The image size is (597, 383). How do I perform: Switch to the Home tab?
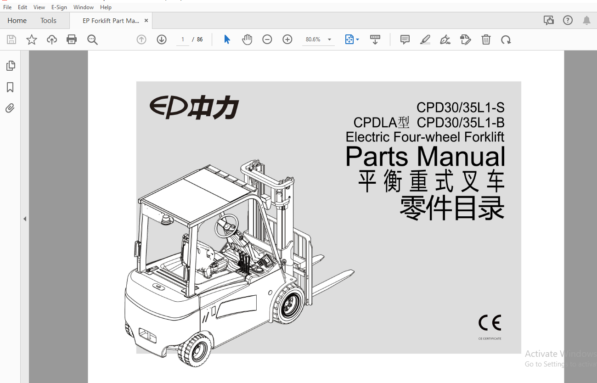point(17,21)
